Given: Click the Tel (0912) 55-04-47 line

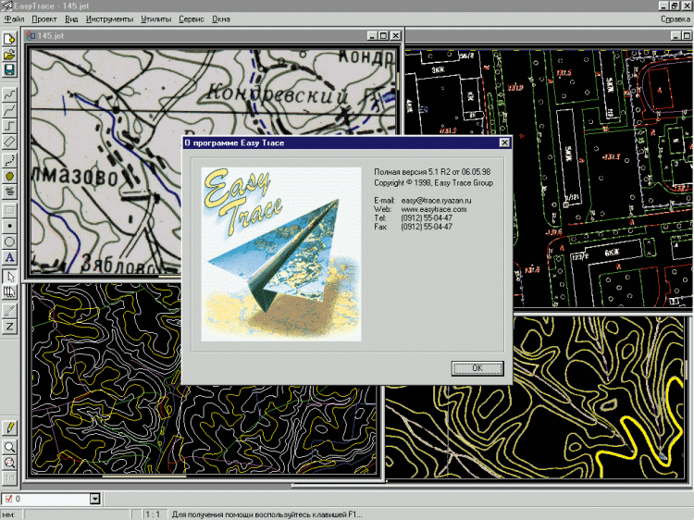Looking at the screenshot, I should tap(413, 217).
